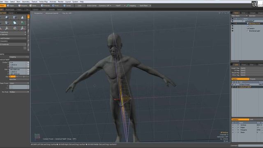Switch selection mode to Polygons
The image size is (263, 148).
(23, 5)
